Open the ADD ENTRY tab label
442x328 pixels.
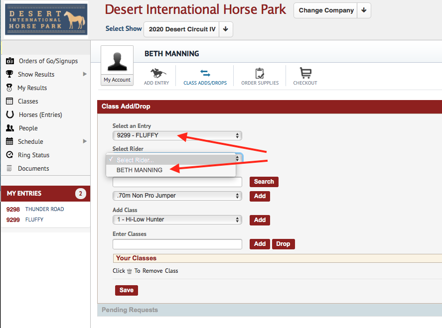point(156,83)
